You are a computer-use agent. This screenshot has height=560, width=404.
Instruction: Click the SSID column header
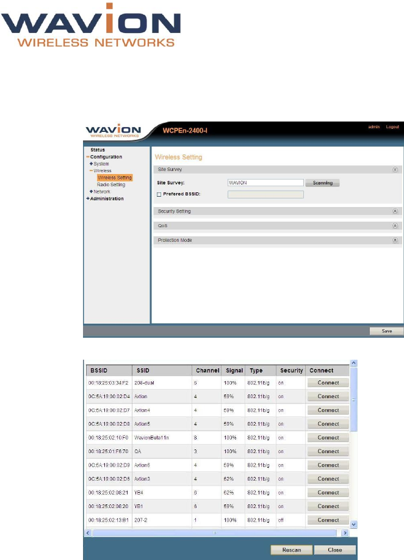pyautogui.click(x=162, y=371)
